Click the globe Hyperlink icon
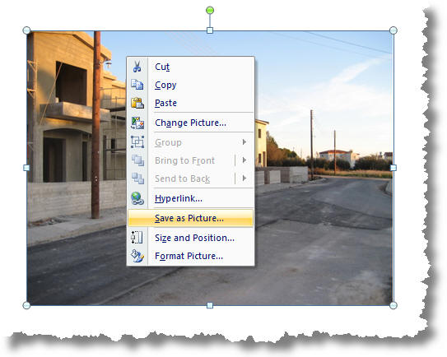447x357 pixels. coord(137,198)
